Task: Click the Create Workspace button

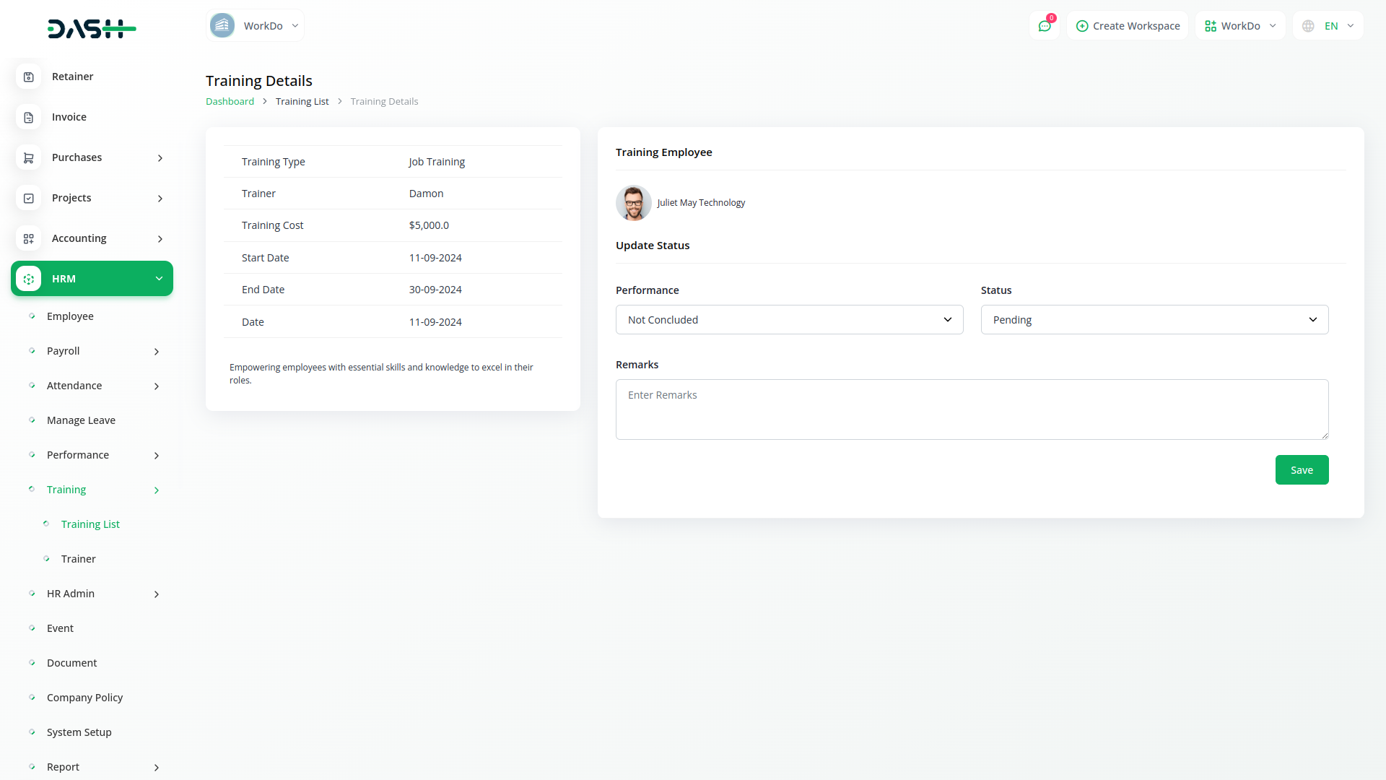Action: (x=1128, y=26)
